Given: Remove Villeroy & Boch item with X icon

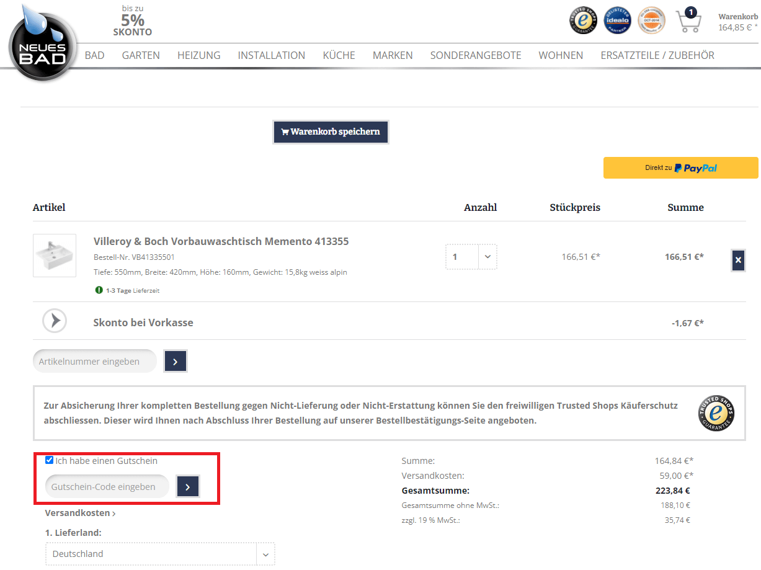Looking at the screenshot, I should pos(738,261).
